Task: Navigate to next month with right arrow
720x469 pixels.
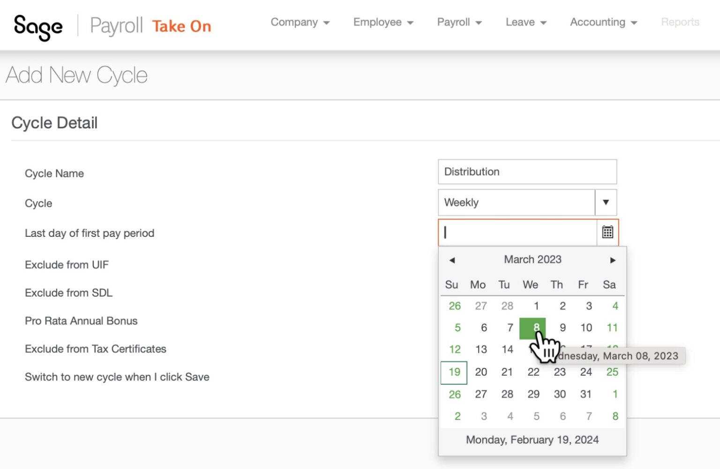Action: tap(613, 260)
